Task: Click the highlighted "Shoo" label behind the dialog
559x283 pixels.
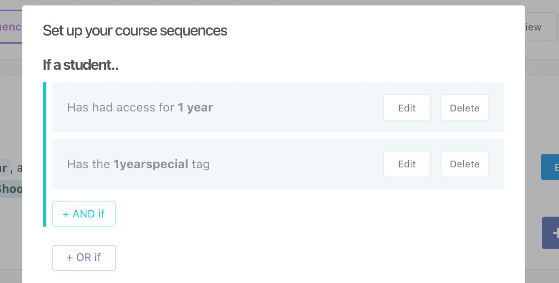Action: pyautogui.click(x=11, y=189)
